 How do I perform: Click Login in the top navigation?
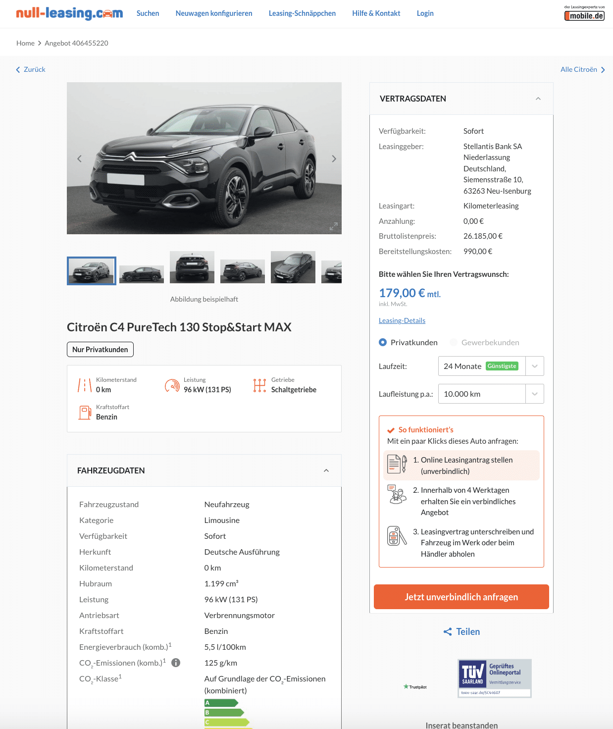click(425, 13)
